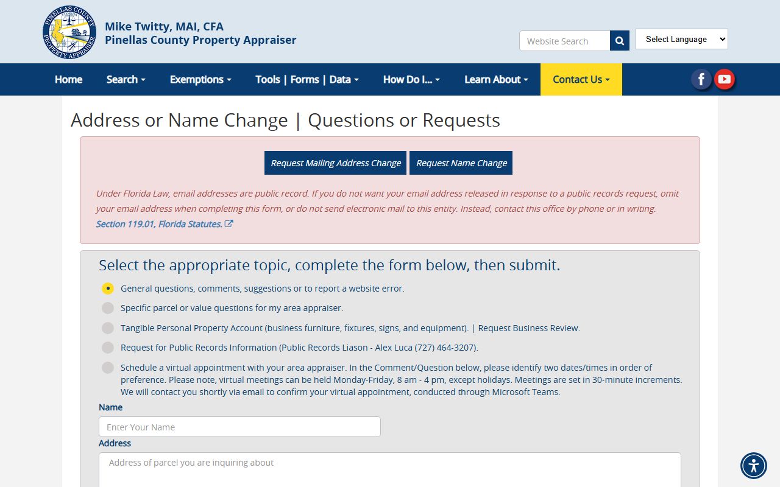
Task: Open the Facebook page icon
Action: coord(701,79)
